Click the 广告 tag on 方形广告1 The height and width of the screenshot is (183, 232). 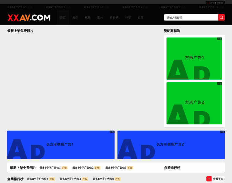point(219,39)
